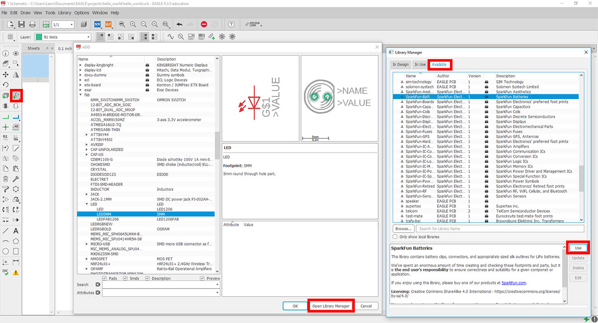Click the Print icon in the top toolbar

(x=33, y=24)
